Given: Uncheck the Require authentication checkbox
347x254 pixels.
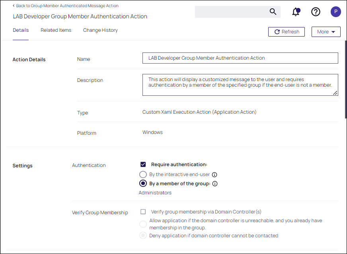Looking at the screenshot, I should point(143,164).
